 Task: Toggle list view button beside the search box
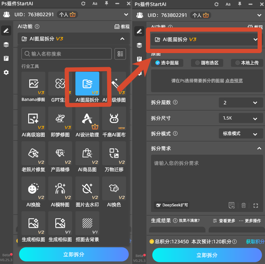120,54
